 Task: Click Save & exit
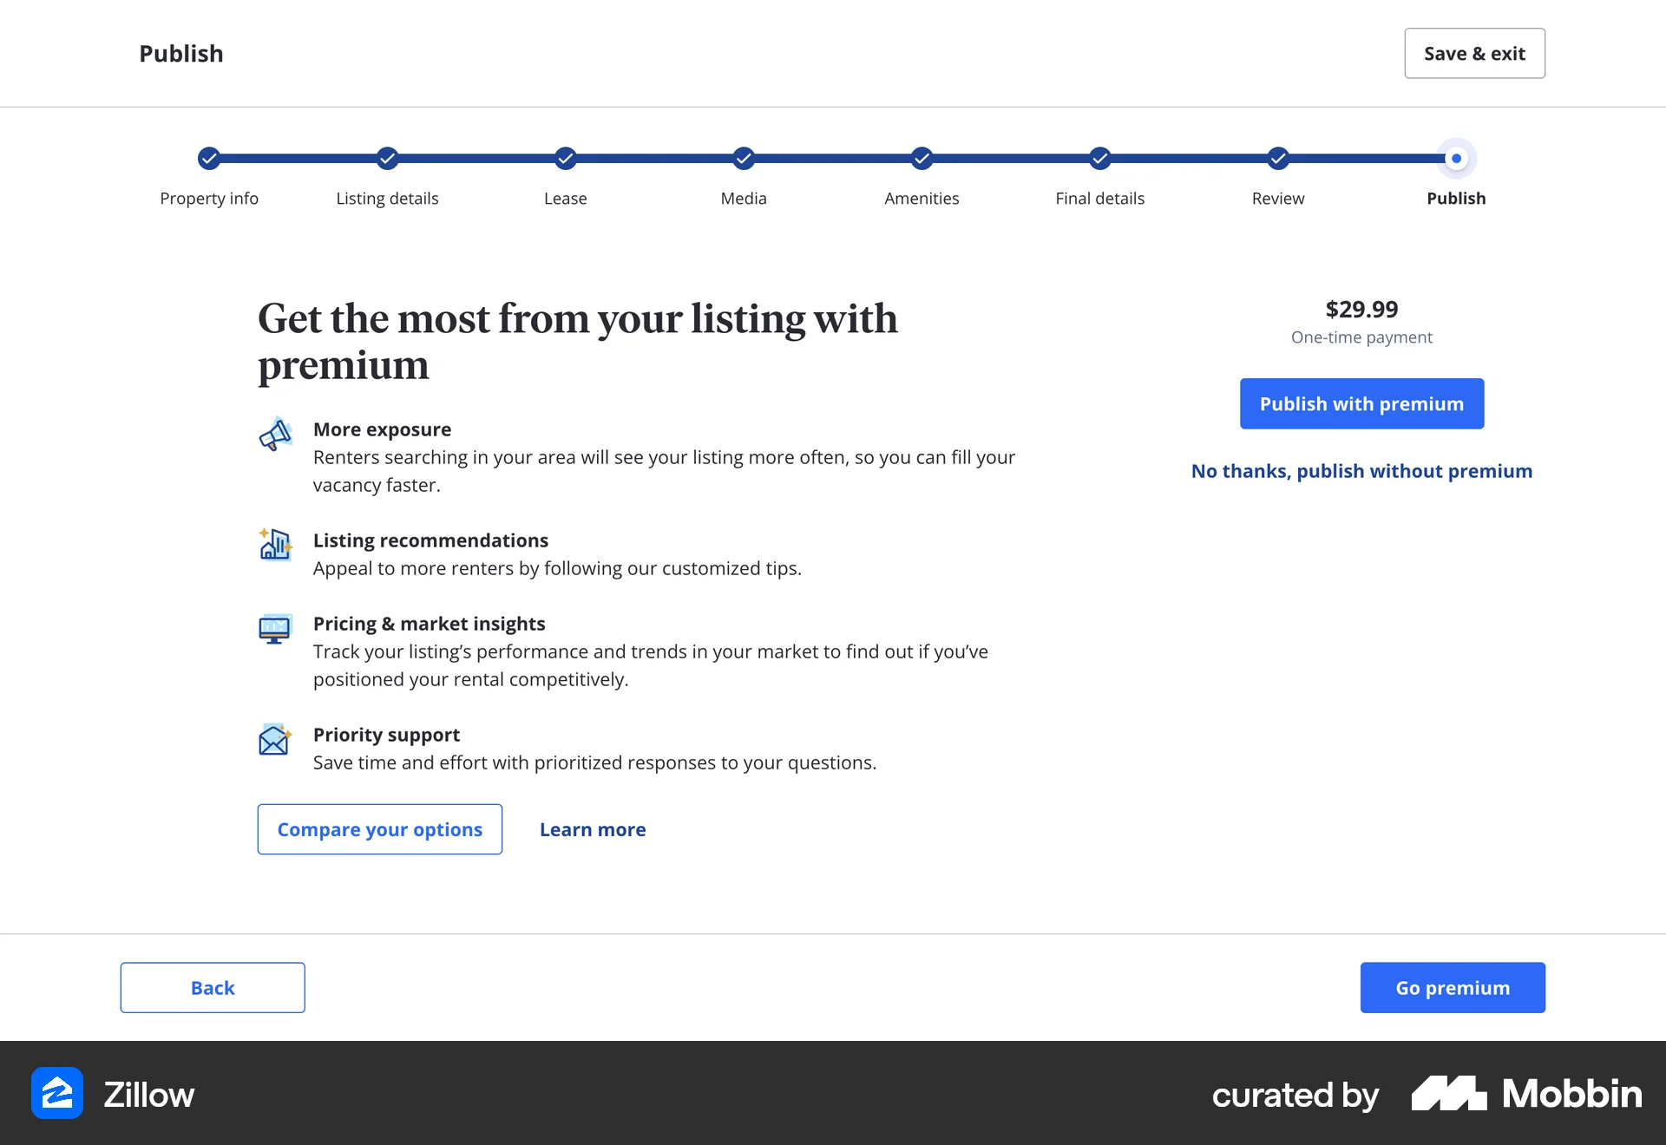1473,53
